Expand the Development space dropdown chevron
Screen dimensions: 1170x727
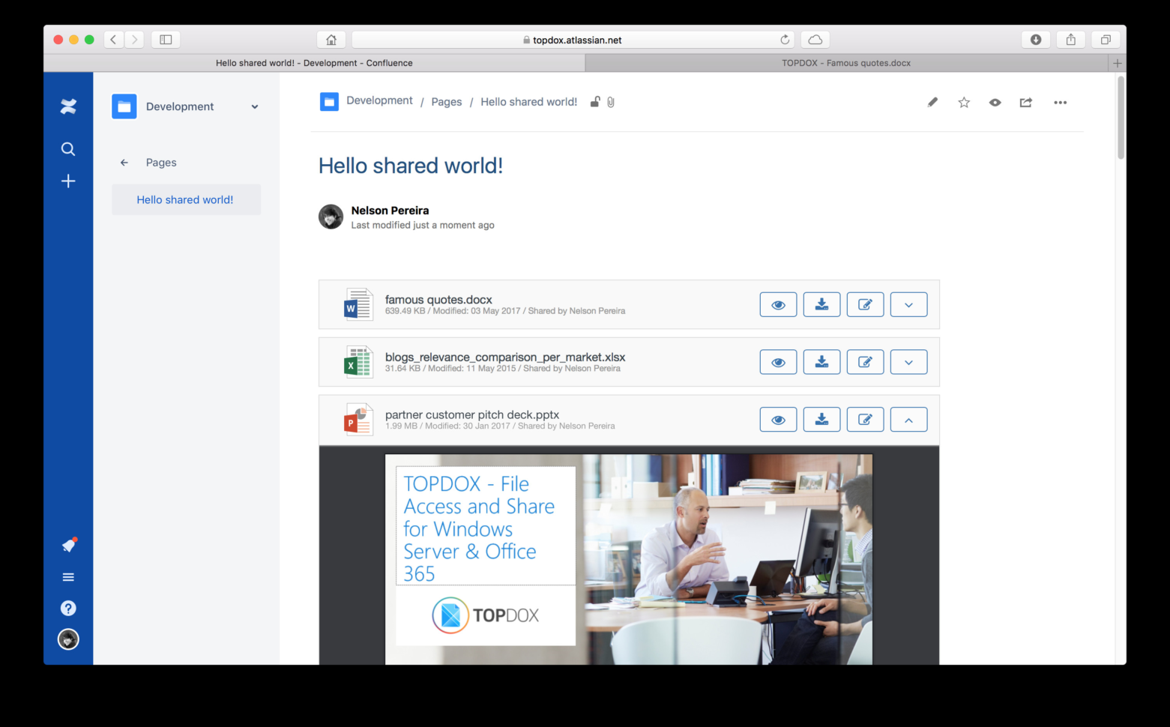click(255, 106)
